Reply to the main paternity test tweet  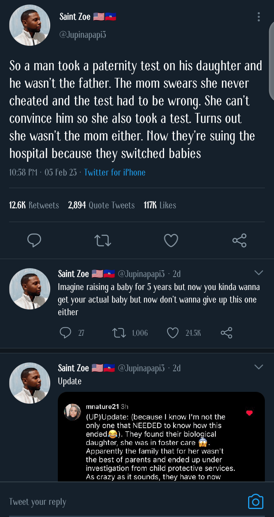pos(34,240)
